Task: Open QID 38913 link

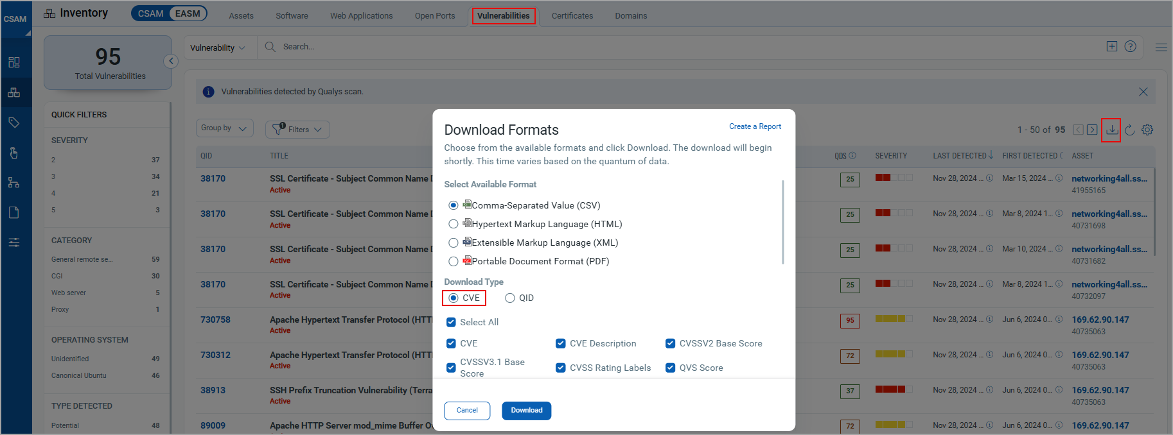Action: 213,390
